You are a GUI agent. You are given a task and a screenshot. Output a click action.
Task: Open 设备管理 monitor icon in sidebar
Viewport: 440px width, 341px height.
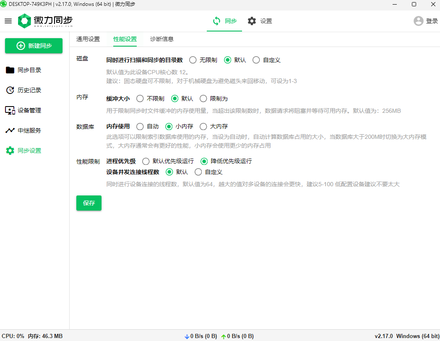[x=10, y=110]
